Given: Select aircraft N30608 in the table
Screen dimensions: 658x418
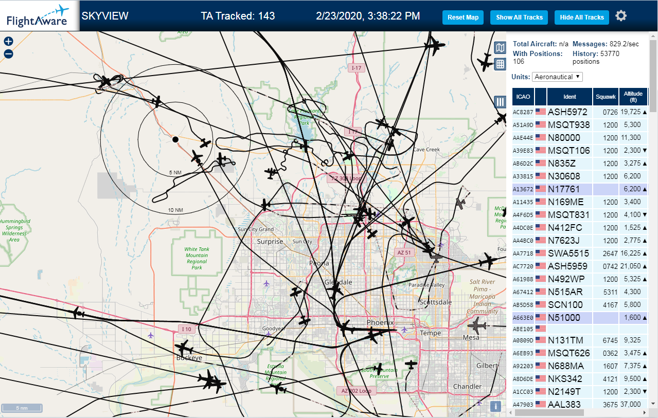Looking at the screenshot, I should coord(580,176).
